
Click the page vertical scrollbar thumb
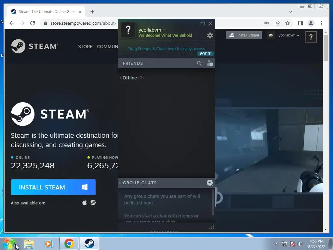326,48
